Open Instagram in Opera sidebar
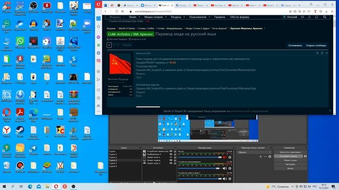Image resolution: width=339 pixels, height=190 pixels. tap(99, 61)
